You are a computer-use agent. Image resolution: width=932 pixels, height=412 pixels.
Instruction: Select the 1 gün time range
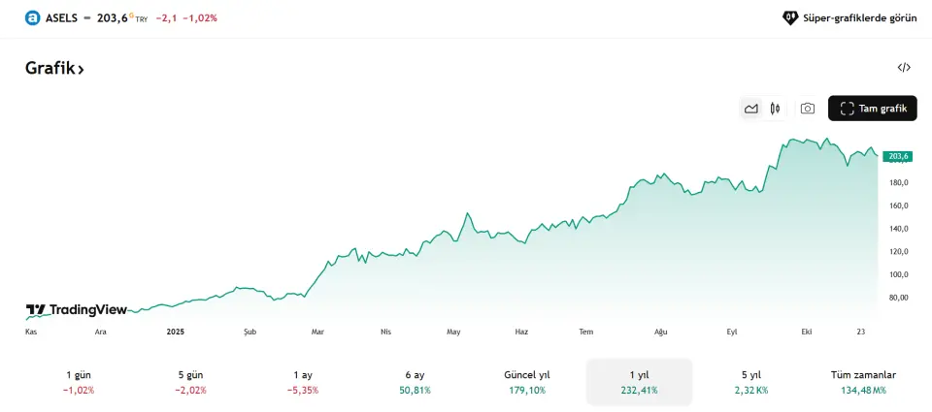coord(79,382)
